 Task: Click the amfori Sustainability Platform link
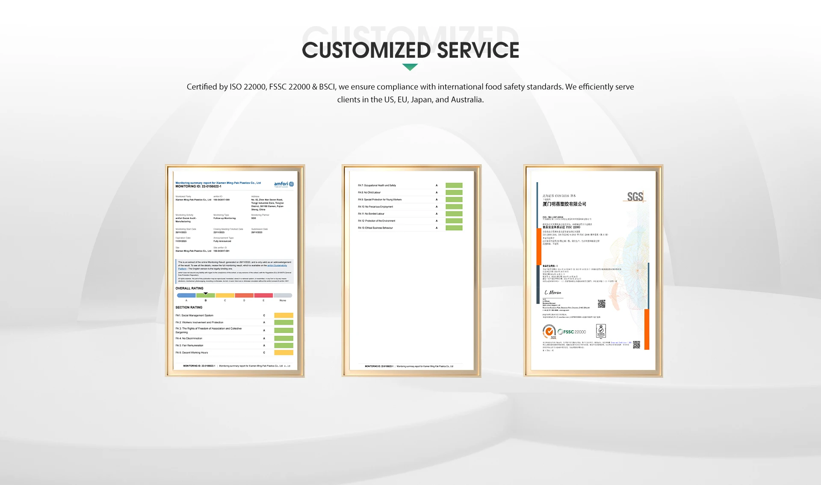pos(277,266)
